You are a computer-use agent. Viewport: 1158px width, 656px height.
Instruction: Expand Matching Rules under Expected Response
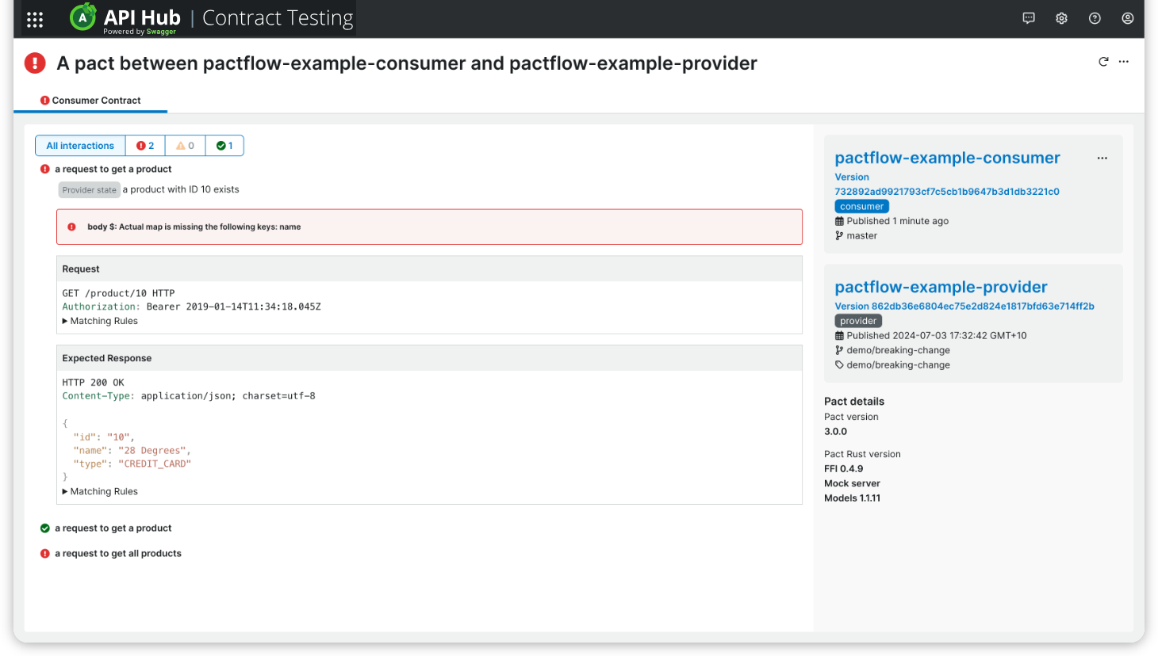pyautogui.click(x=100, y=491)
